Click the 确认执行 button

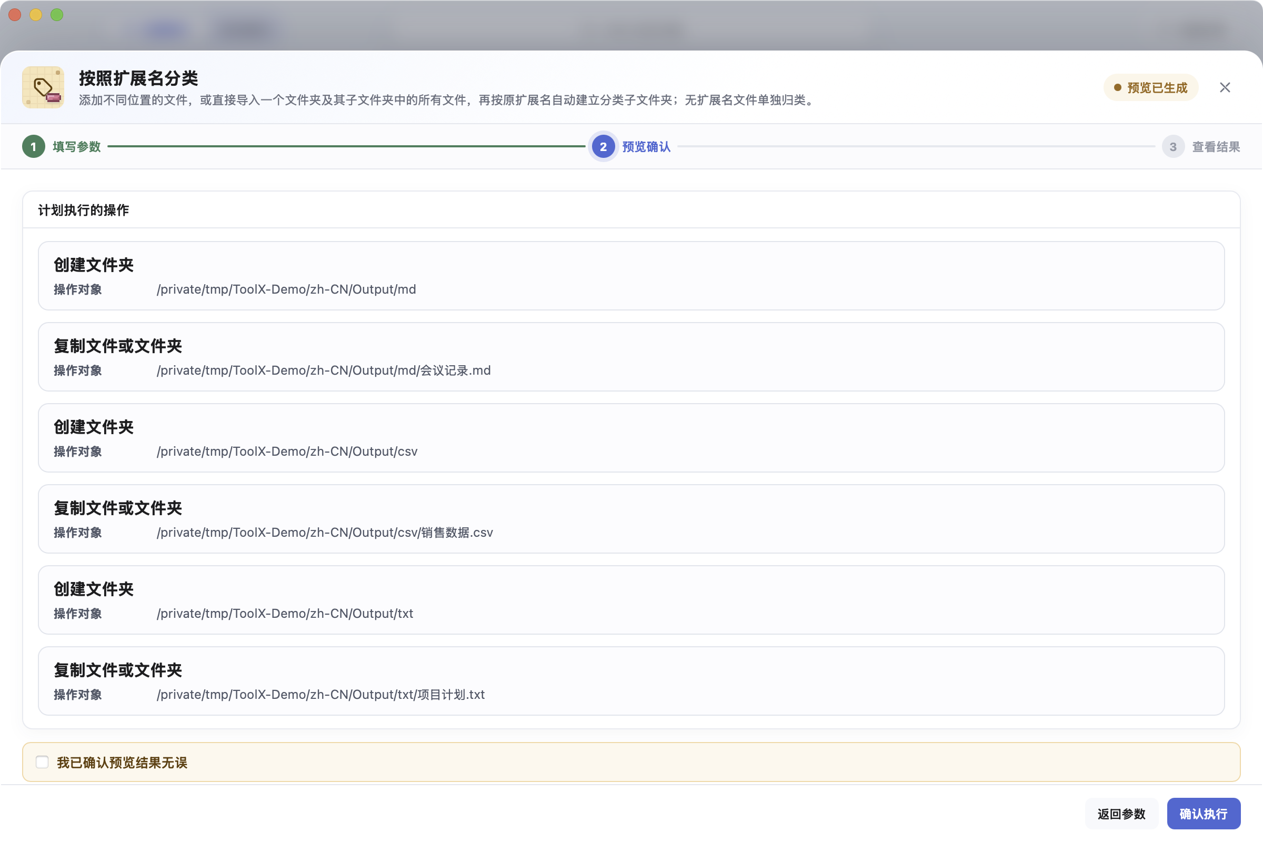click(x=1203, y=814)
